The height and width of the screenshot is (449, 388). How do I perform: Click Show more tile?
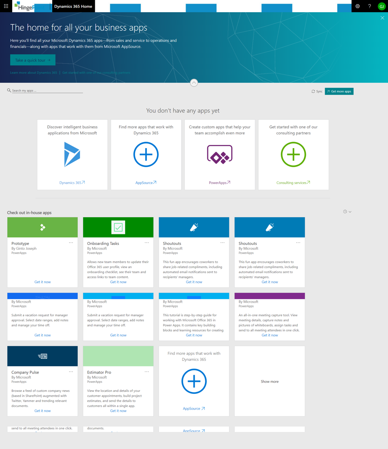coord(269,381)
